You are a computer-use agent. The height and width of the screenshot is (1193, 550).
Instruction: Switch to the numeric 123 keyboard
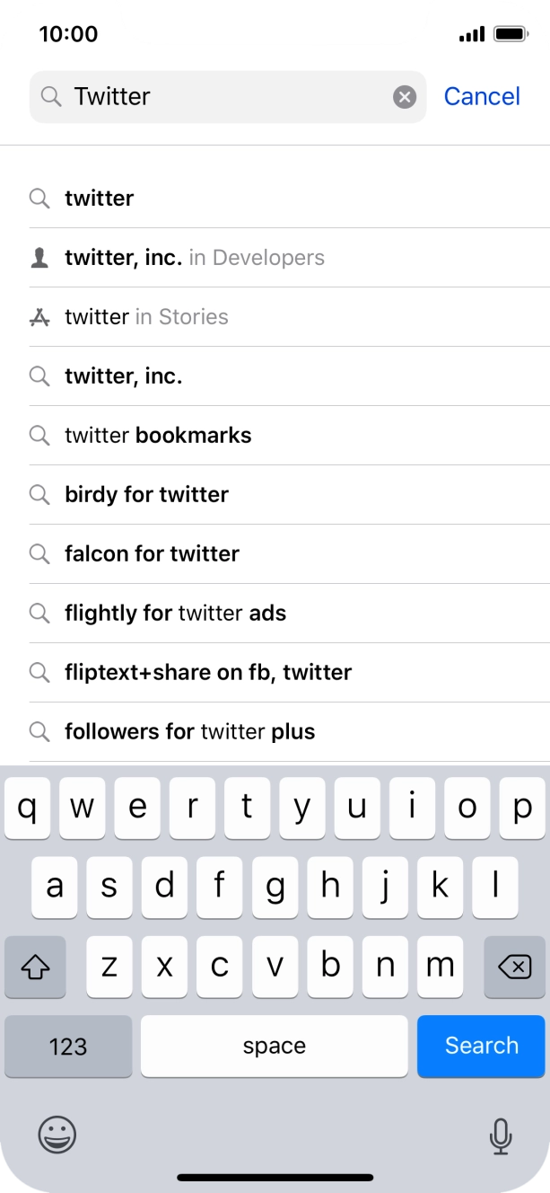[x=68, y=1046]
